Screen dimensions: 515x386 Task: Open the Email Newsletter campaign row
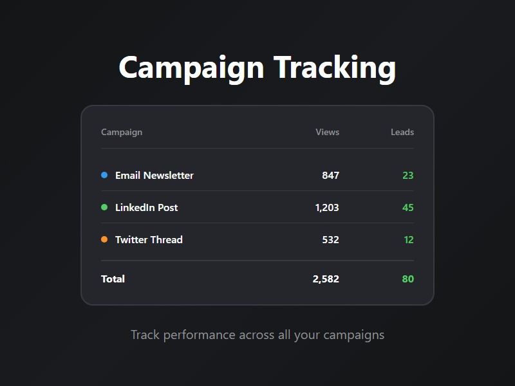pos(154,175)
